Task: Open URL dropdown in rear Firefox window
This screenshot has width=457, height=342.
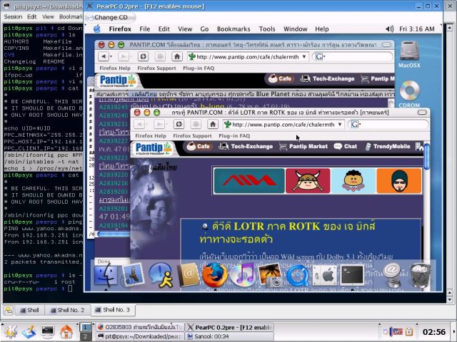Action: tap(304, 56)
